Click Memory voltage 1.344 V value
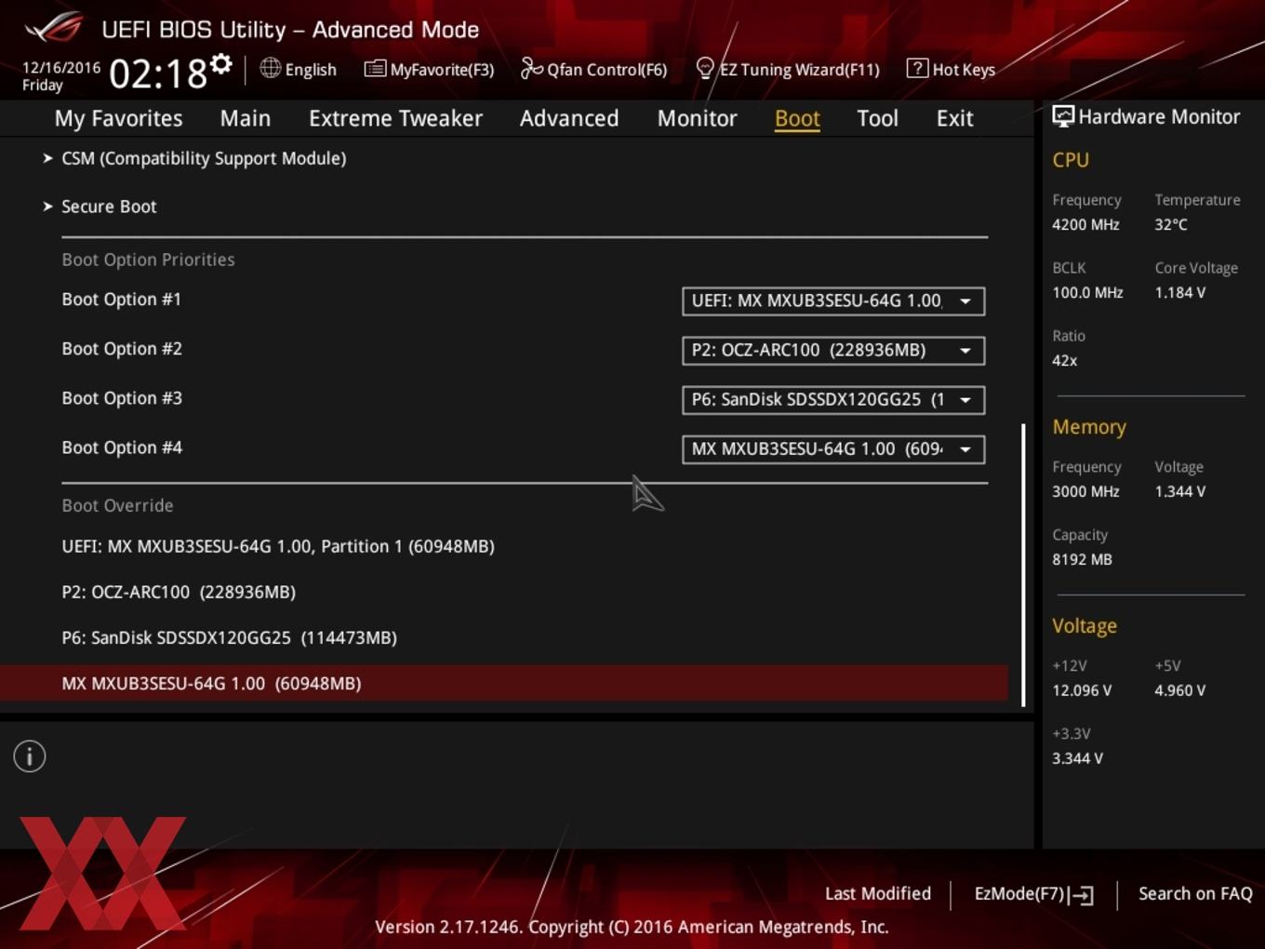This screenshot has width=1265, height=949. click(1179, 491)
